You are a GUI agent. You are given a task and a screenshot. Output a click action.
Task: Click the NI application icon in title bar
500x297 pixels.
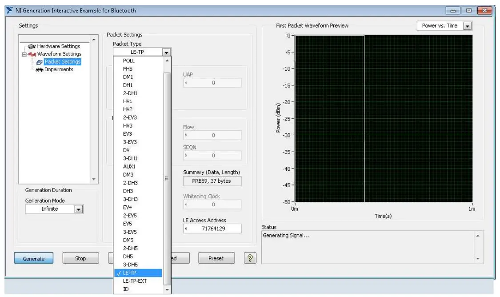tap(9, 10)
